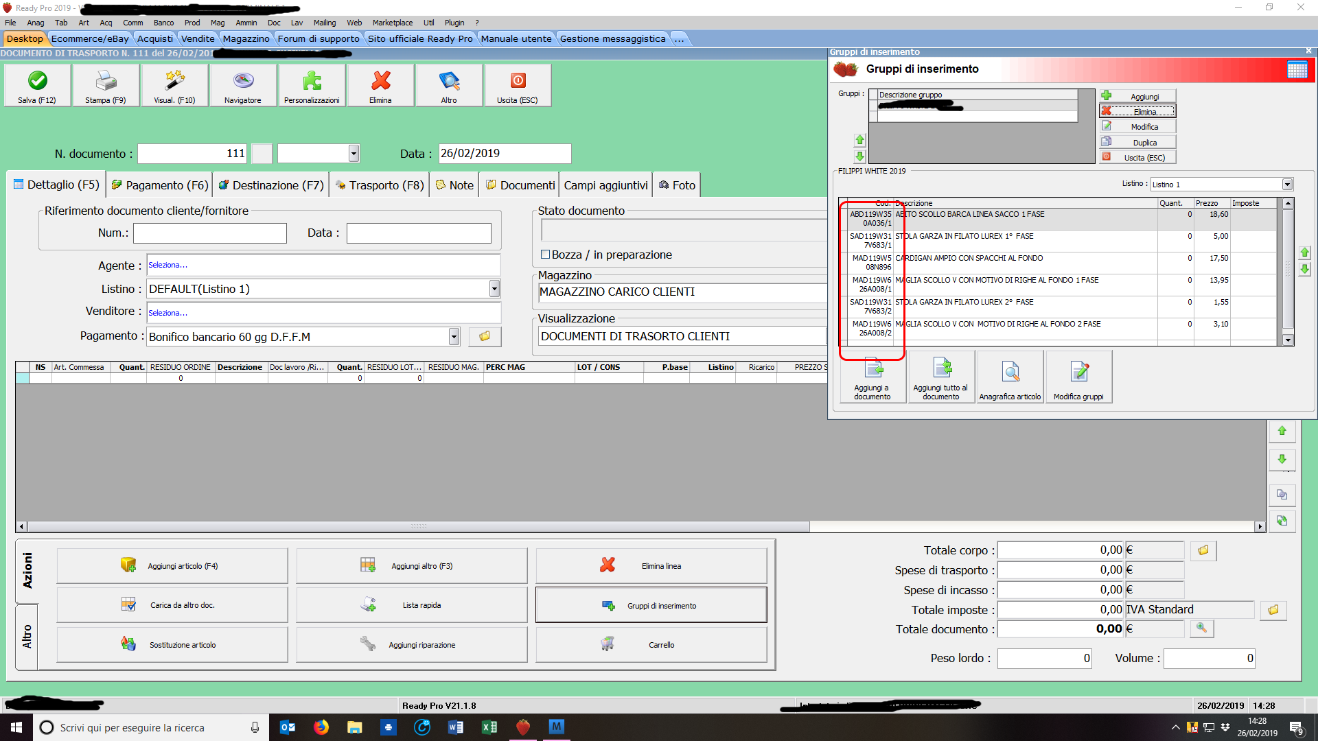Open the Anag menu
The height and width of the screenshot is (741, 1318).
pyautogui.click(x=36, y=23)
